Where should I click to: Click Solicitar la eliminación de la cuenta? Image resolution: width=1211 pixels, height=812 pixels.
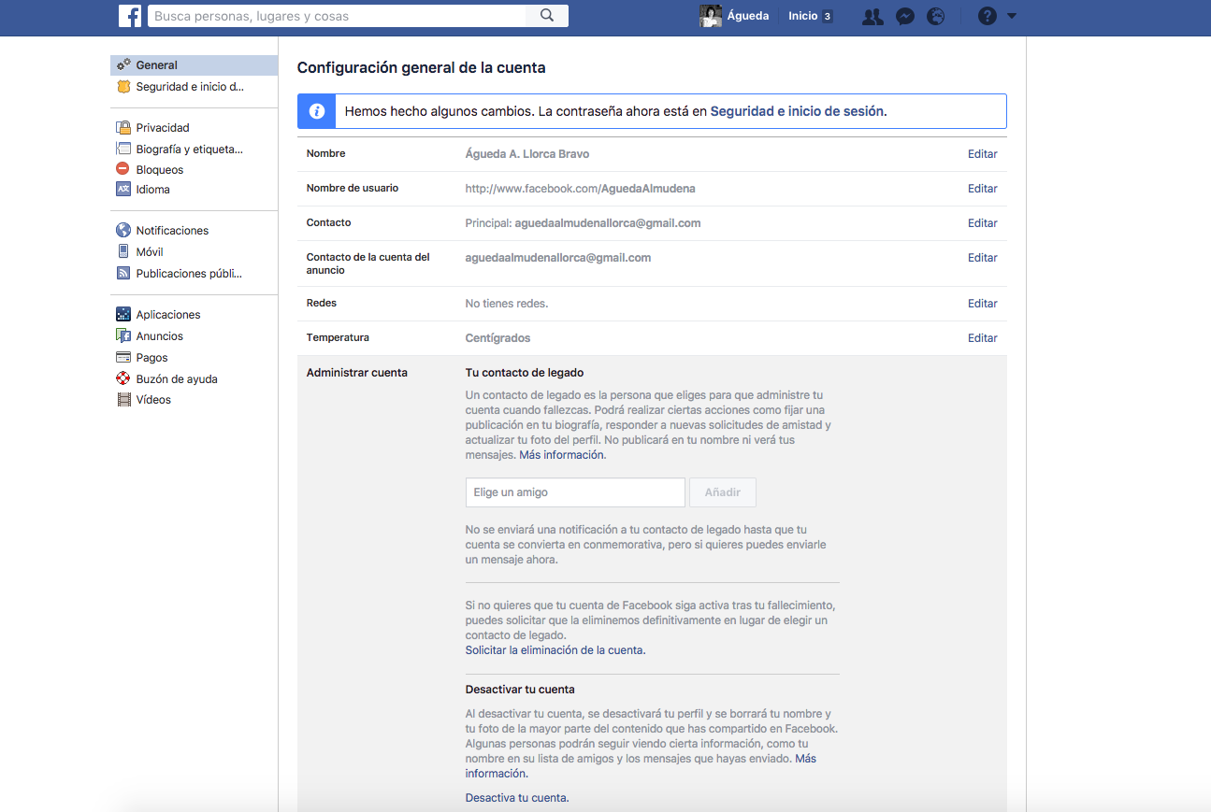(x=555, y=649)
